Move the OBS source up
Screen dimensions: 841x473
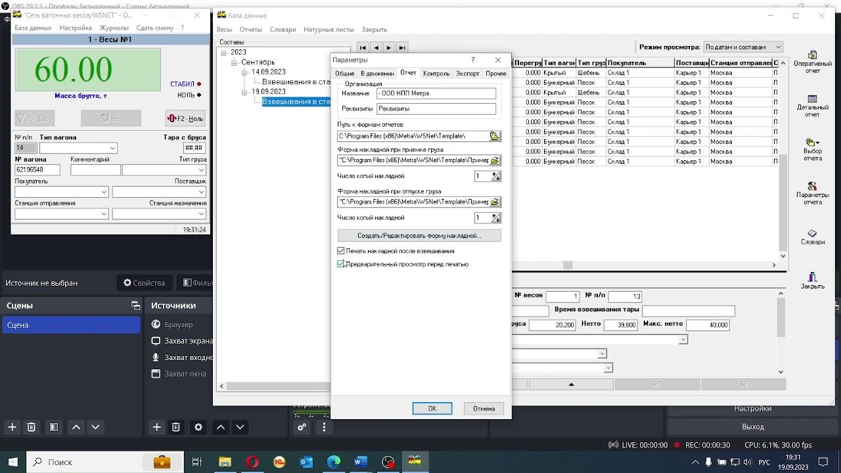click(221, 427)
